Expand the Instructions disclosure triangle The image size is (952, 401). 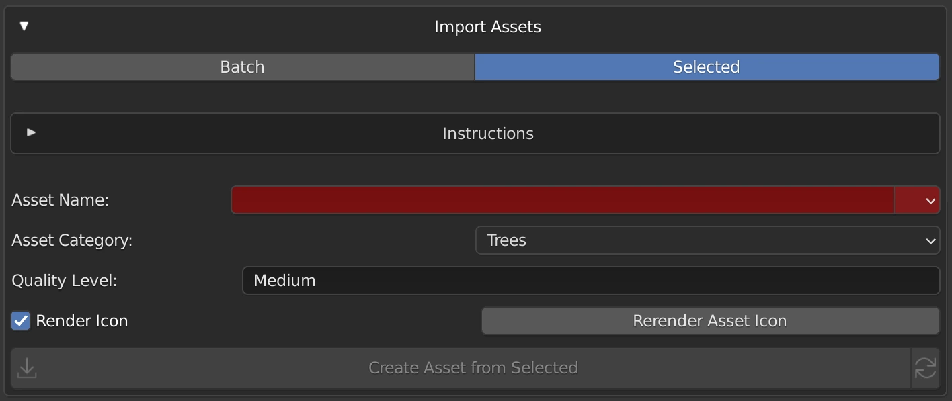pyautogui.click(x=31, y=133)
